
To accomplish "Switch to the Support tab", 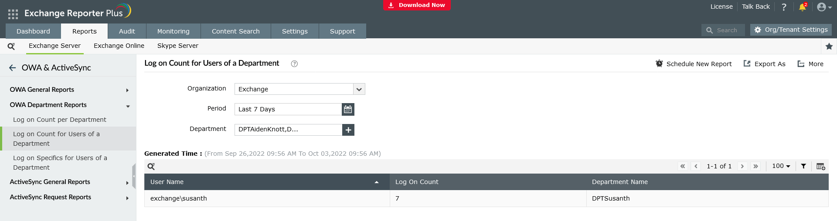I will click(343, 31).
